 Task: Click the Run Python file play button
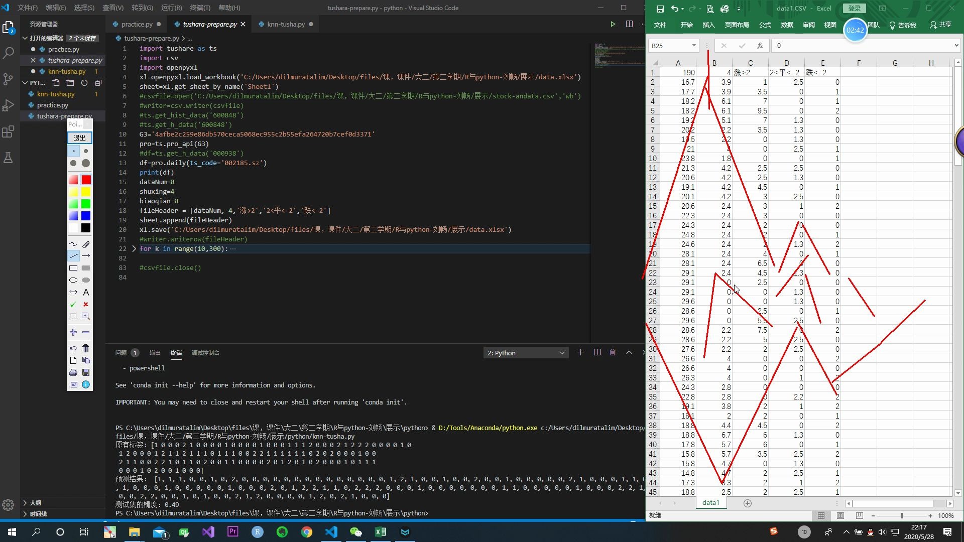coord(613,24)
